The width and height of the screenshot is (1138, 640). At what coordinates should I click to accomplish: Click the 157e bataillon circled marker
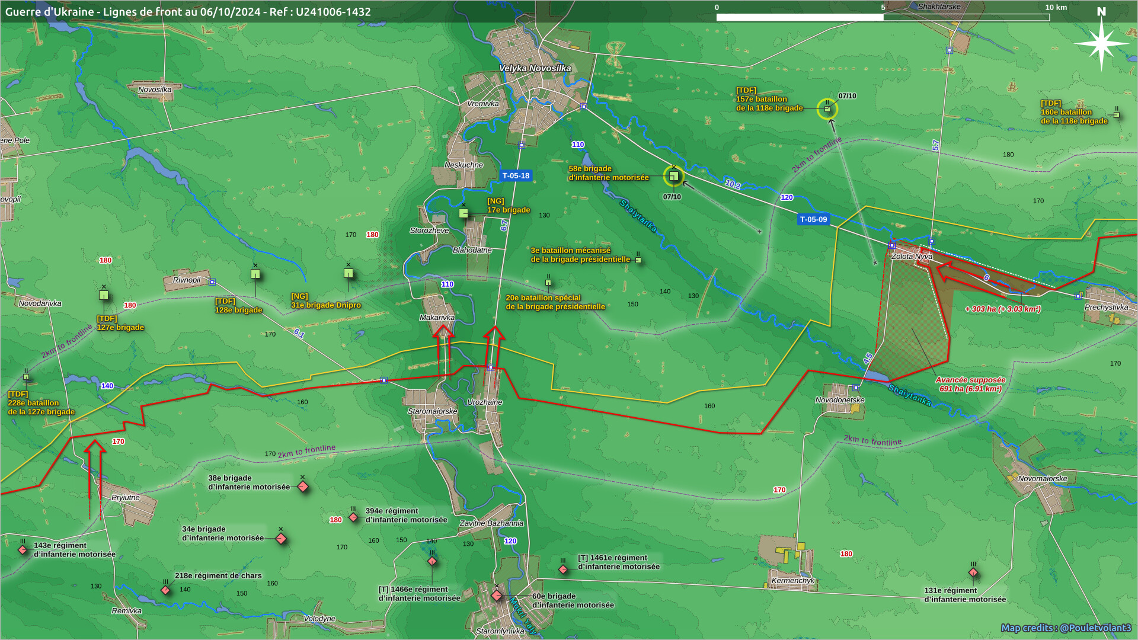tap(827, 109)
